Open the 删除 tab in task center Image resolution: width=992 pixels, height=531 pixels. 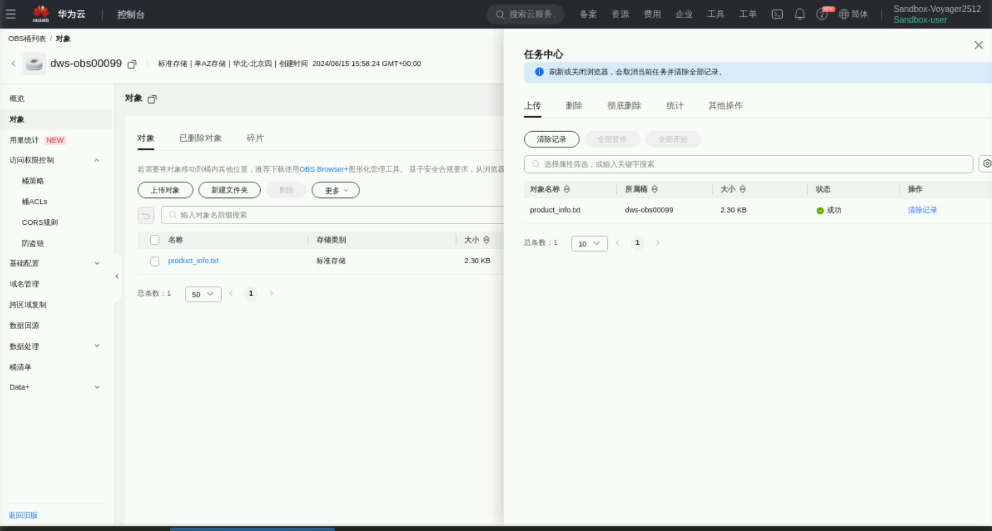pos(574,106)
